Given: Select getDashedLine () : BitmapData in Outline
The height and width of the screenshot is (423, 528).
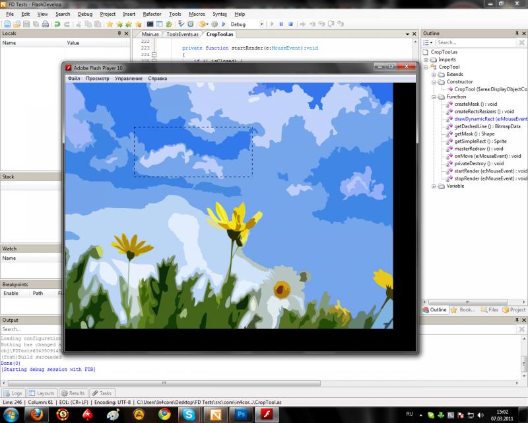Looking at the screenshot, I should pos(487,126).
